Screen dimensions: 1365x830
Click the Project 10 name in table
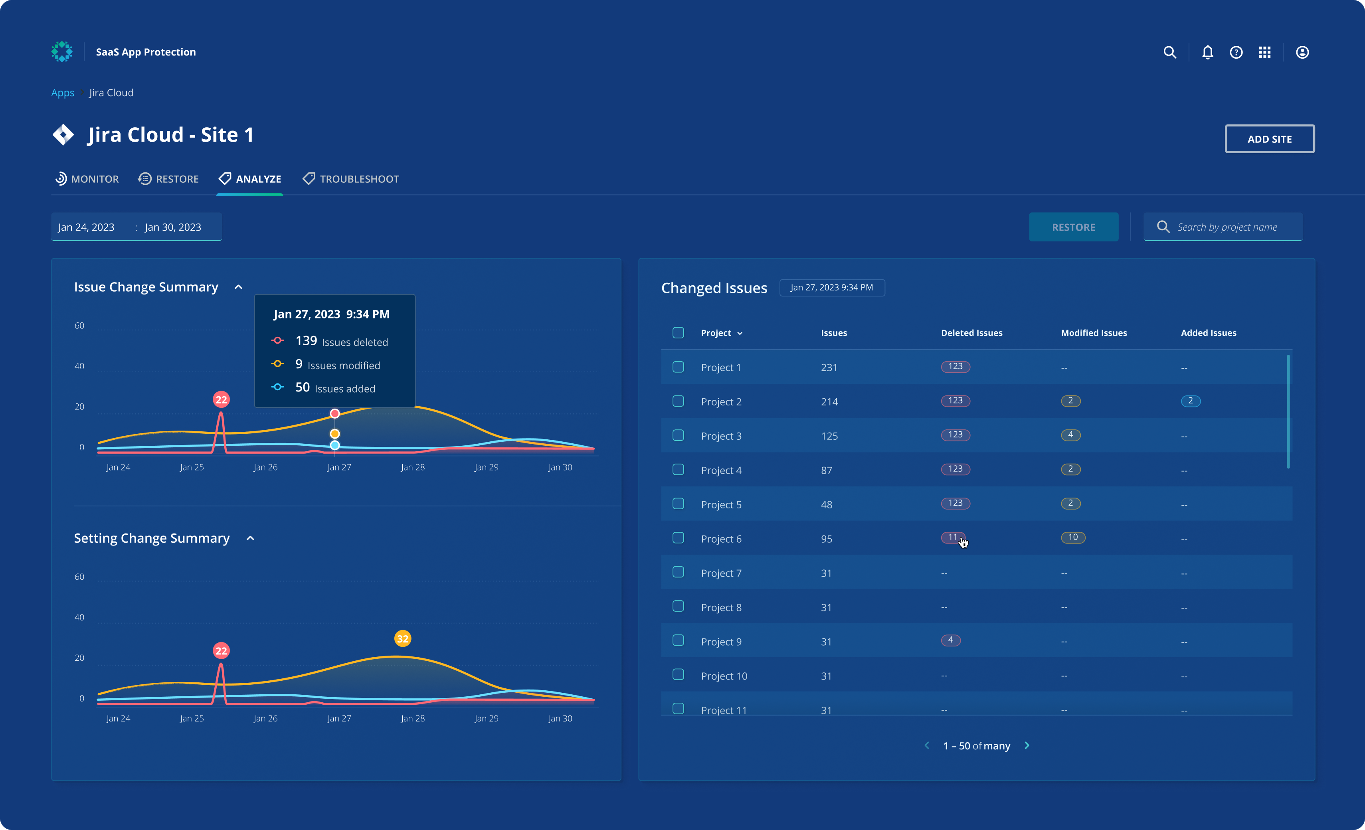point(724,676)
